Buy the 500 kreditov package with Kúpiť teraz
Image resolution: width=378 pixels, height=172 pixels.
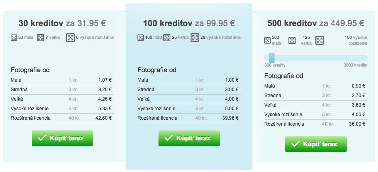[x=316, y=144]
